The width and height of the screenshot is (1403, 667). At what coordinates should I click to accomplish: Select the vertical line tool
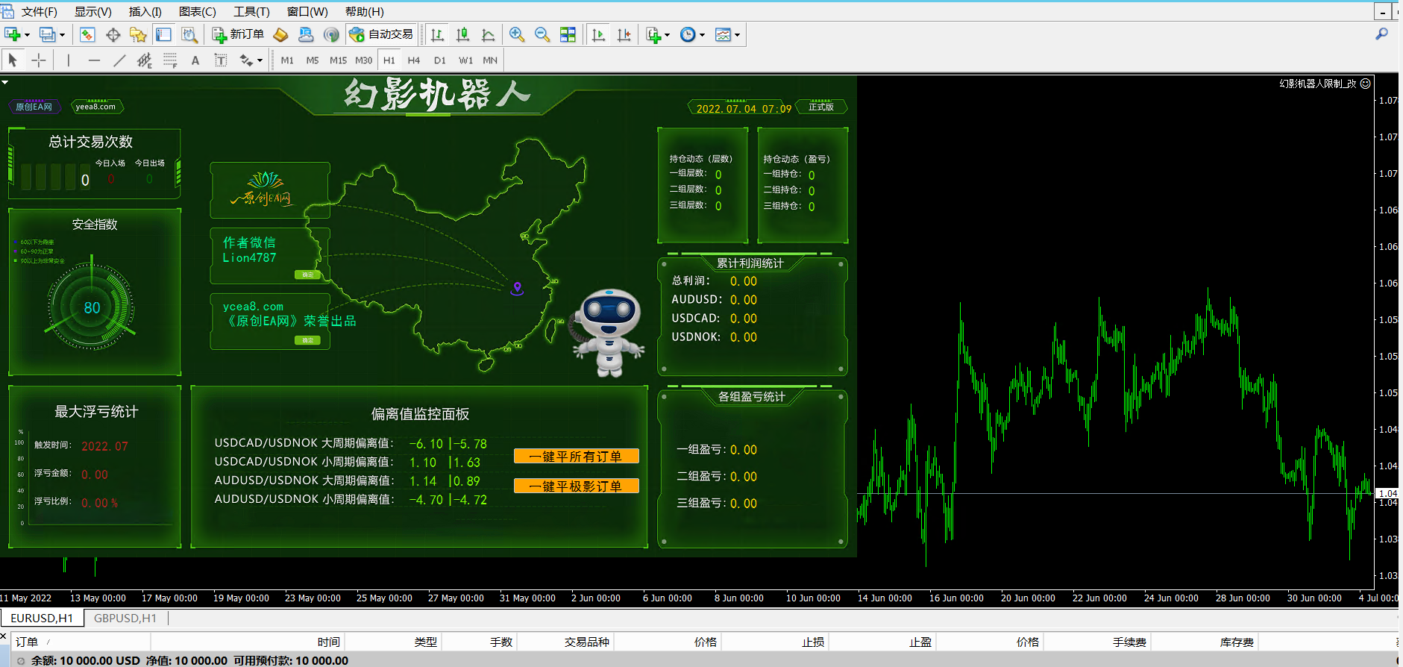click(x=68, y=60)
